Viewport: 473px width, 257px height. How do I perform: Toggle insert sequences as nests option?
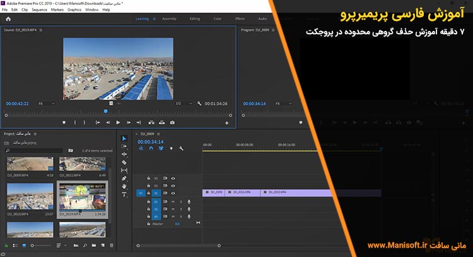[141, 148]
